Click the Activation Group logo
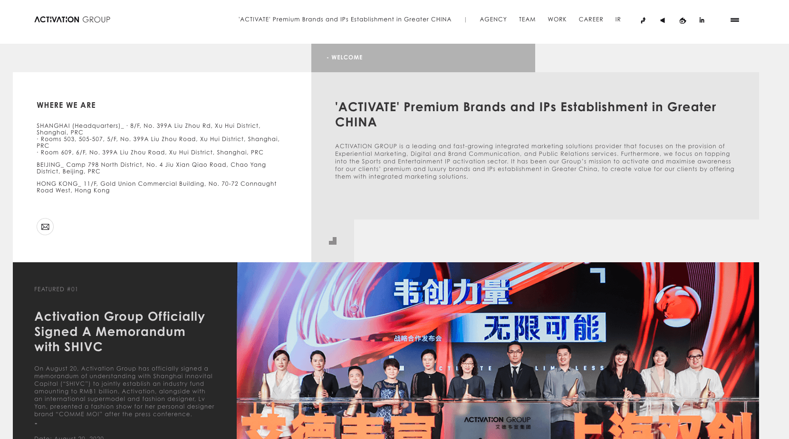The image size is (789, 439). click(72, 19)
